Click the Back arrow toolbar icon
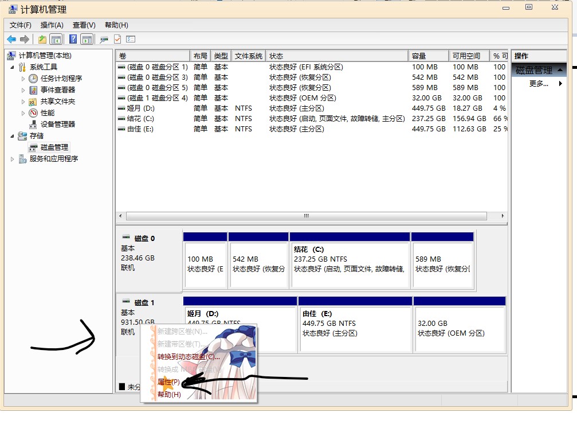 point(11,39)
